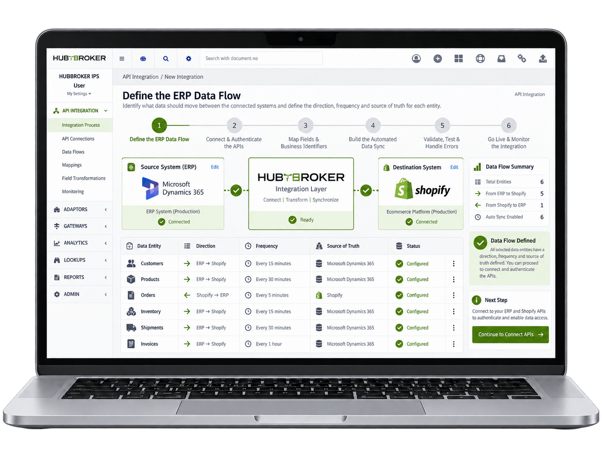
Task: Select Integration Process in sidebar
Action: tap(81, 125)
